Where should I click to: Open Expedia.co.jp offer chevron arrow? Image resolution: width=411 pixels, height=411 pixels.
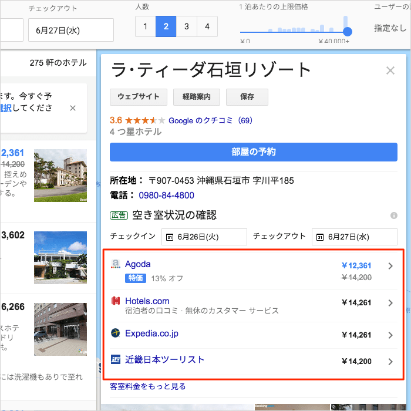390,335
